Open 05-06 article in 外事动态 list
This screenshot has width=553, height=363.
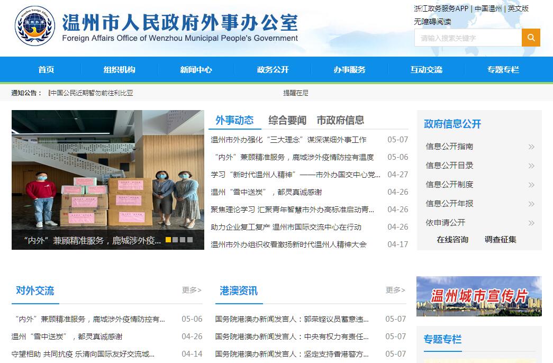294,157
